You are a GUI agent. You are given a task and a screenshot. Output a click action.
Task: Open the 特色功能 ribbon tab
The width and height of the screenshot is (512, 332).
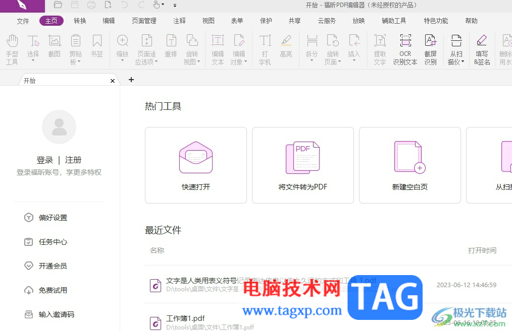coord(436,21)
